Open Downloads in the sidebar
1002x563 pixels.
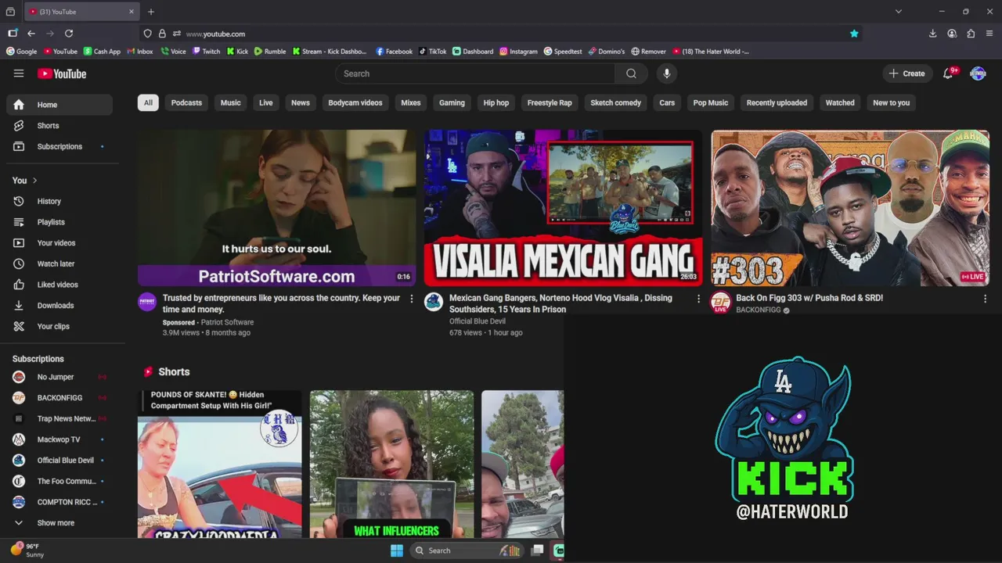pos(59,306)
